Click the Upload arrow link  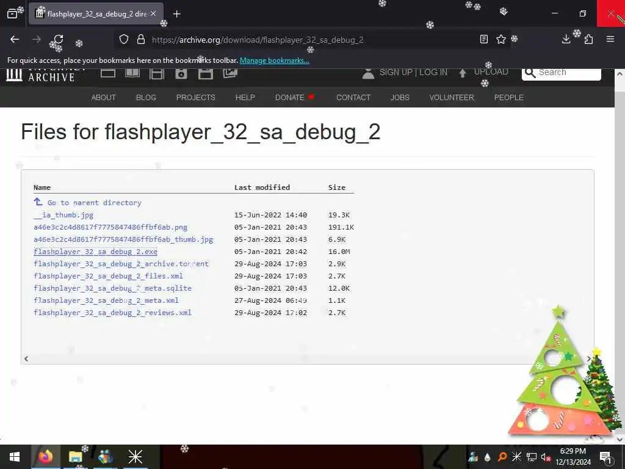(x=484, y=72)
